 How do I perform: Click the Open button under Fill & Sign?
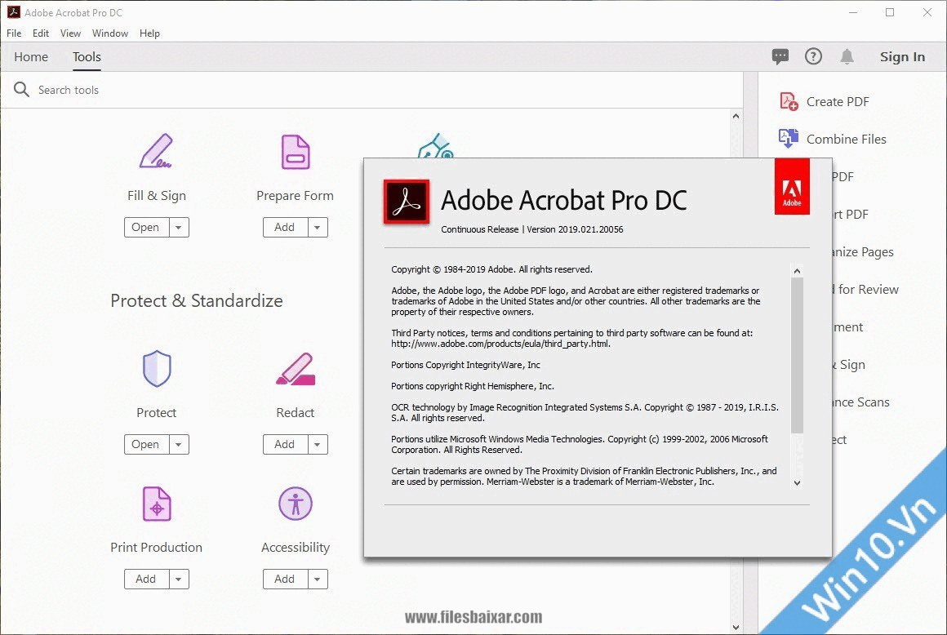[146, 228]
